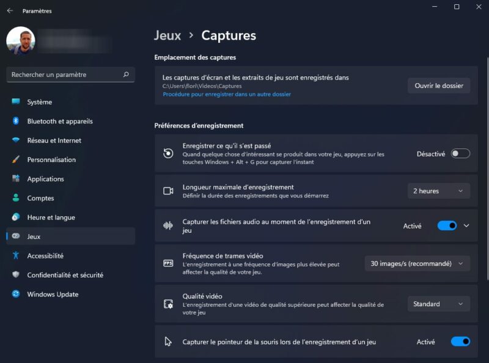Screen dimensions: 489x363
Task: Open Confidentialité et sécurité section
Action: (65, 275)
